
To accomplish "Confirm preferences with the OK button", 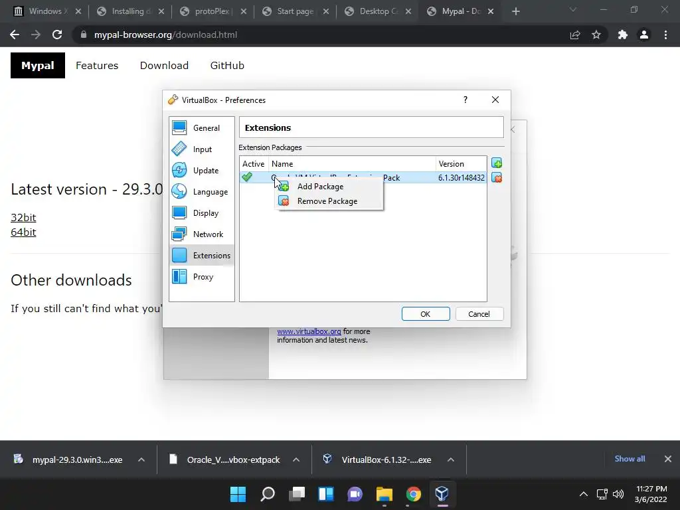I will point(426,314).
